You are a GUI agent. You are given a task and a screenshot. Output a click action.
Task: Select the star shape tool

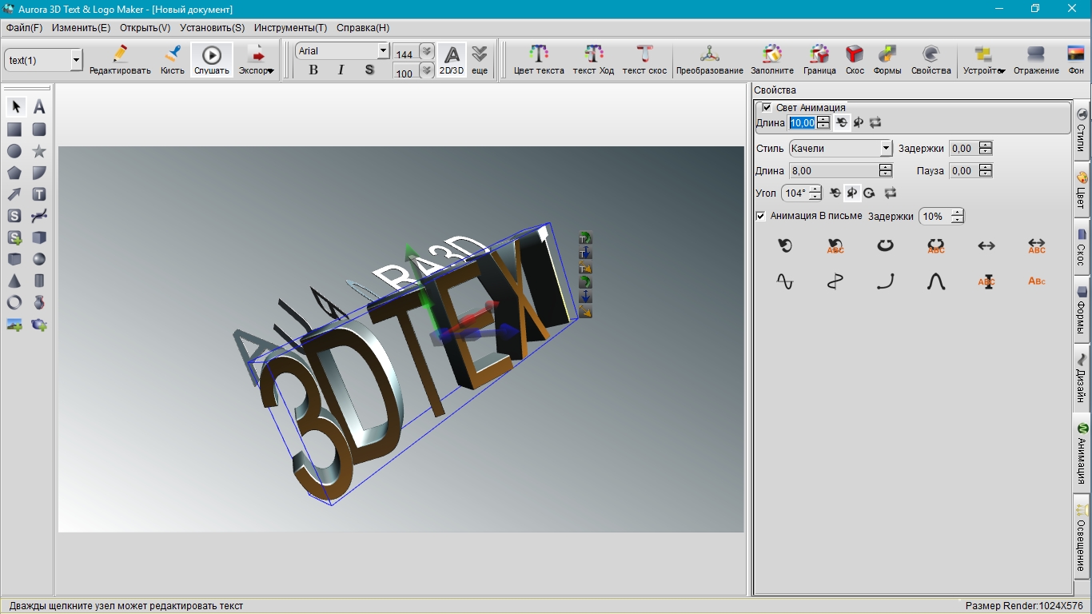(x=38, y=151)
